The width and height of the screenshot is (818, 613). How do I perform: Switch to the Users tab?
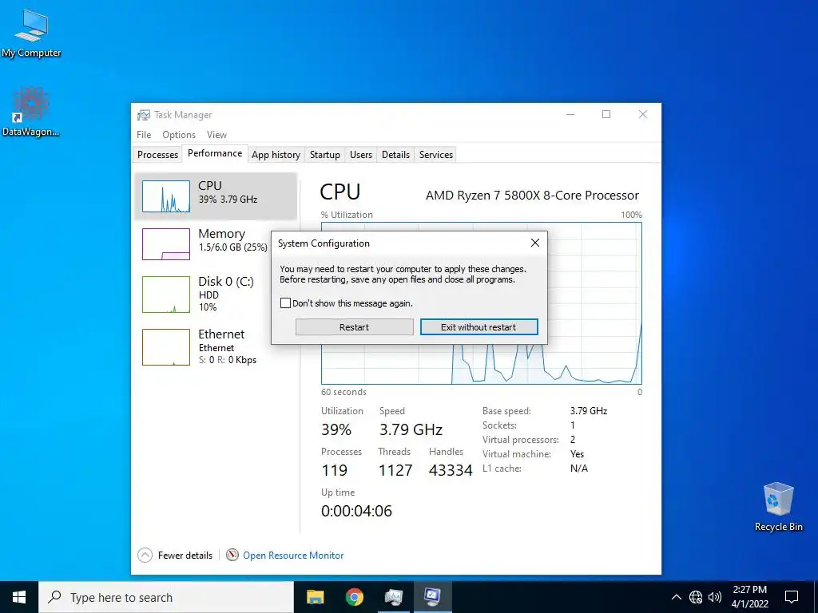point(361,155)
